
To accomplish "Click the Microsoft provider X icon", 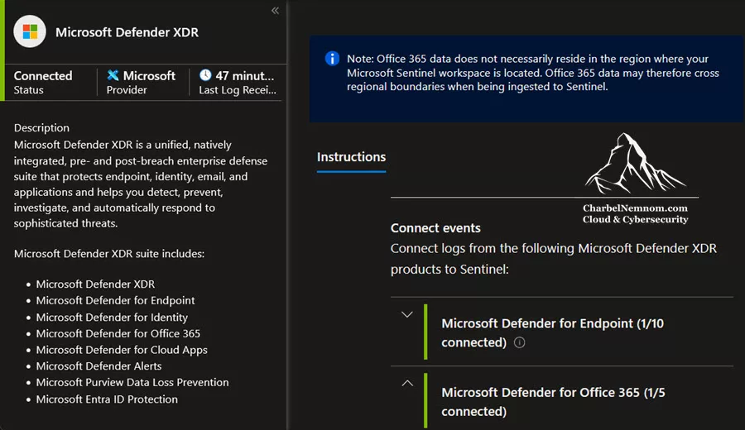I will click(x=113, y=75).
